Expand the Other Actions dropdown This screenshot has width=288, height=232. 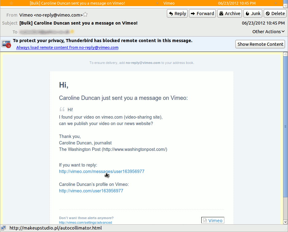tap(268, 32)
